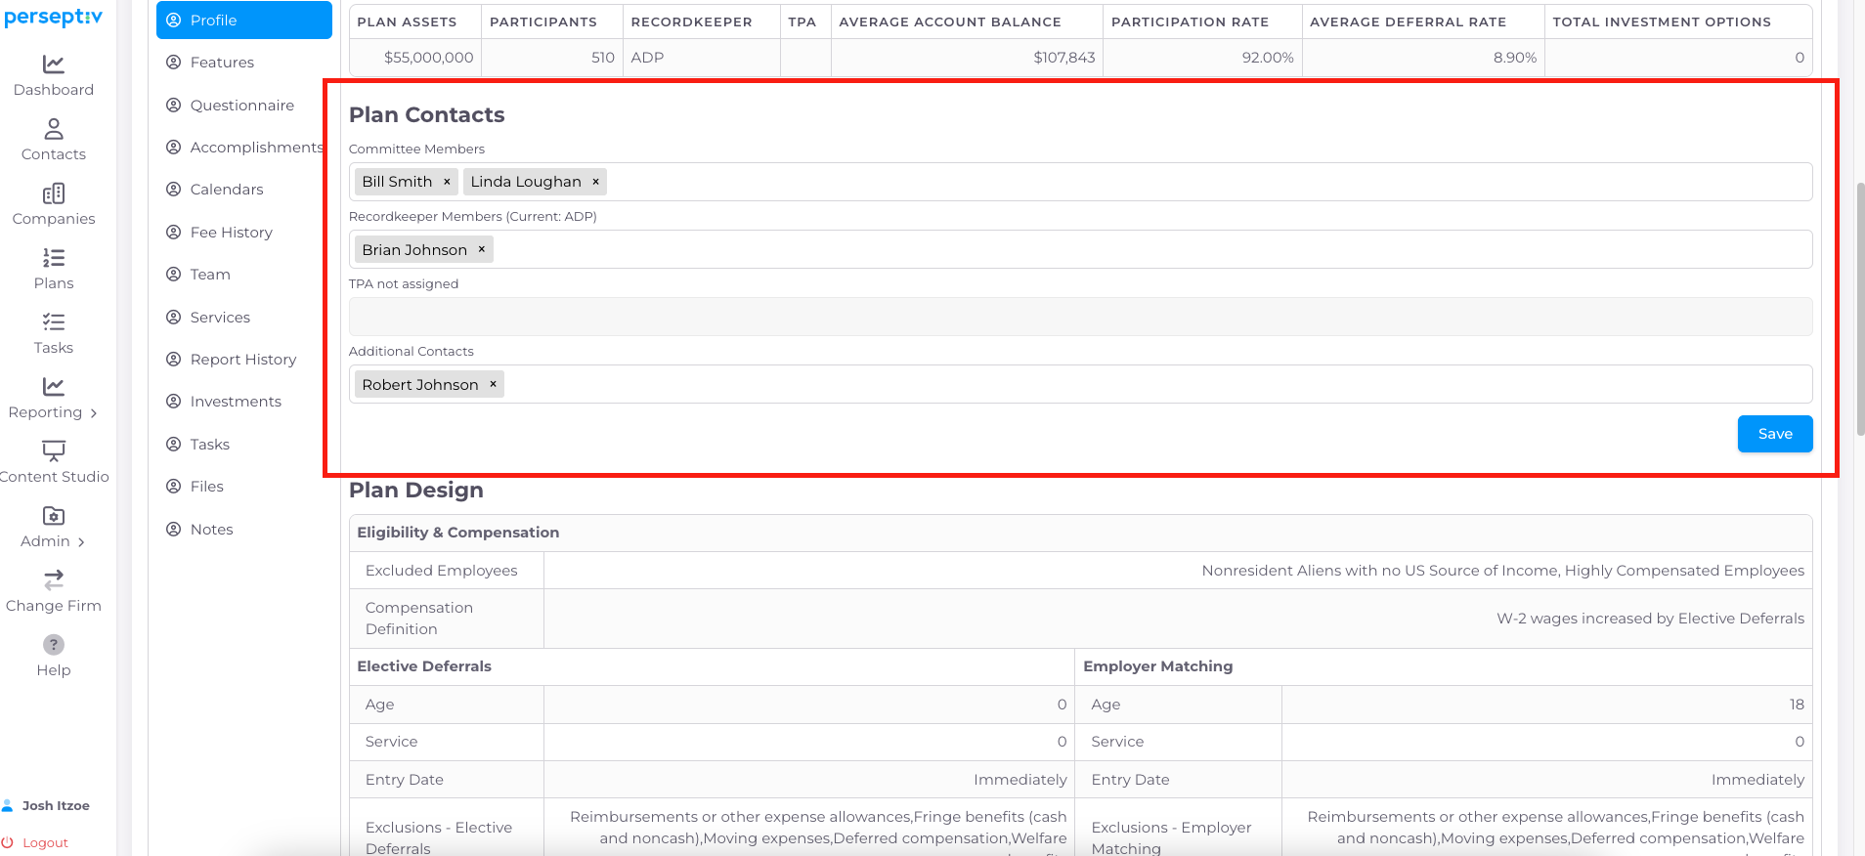This screenshot has height=856, width=1865.
Task: Open Admin folder icon
Action: tap(54, 516)
